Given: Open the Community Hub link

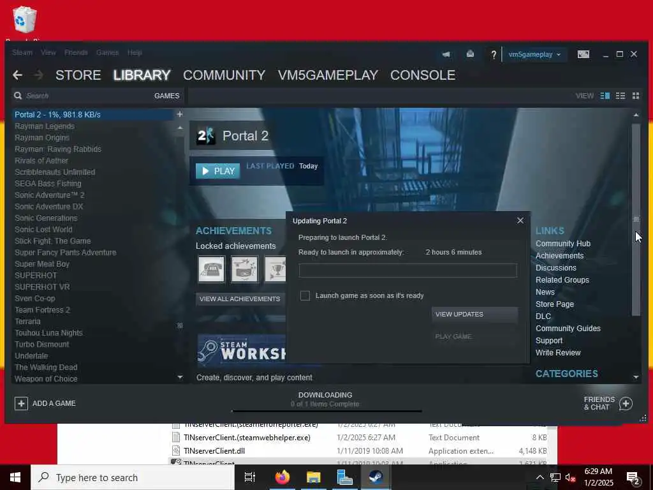Looking at the screenshot, I should click(x=563, y=243).
